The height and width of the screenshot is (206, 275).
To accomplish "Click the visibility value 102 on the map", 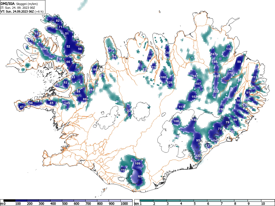I will (194, 97).
